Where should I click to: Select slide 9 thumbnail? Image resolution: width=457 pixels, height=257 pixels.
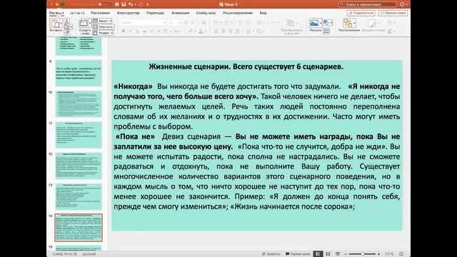tap(79, 73)
